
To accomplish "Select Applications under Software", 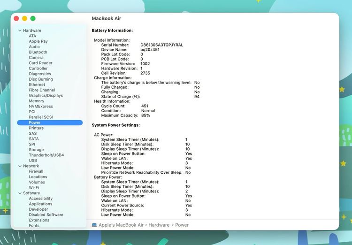I will (x=40, y=204).
